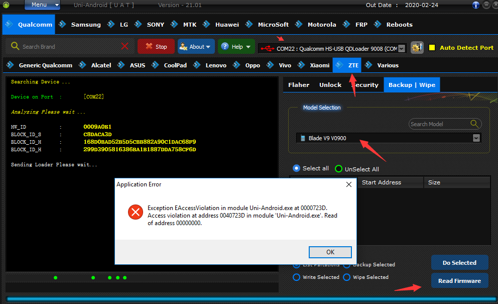
Task: Select the Write Selected radio option
Action: tap(296, 277)
